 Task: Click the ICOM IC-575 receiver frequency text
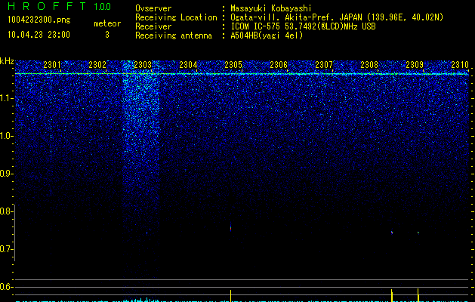[303, 26]
